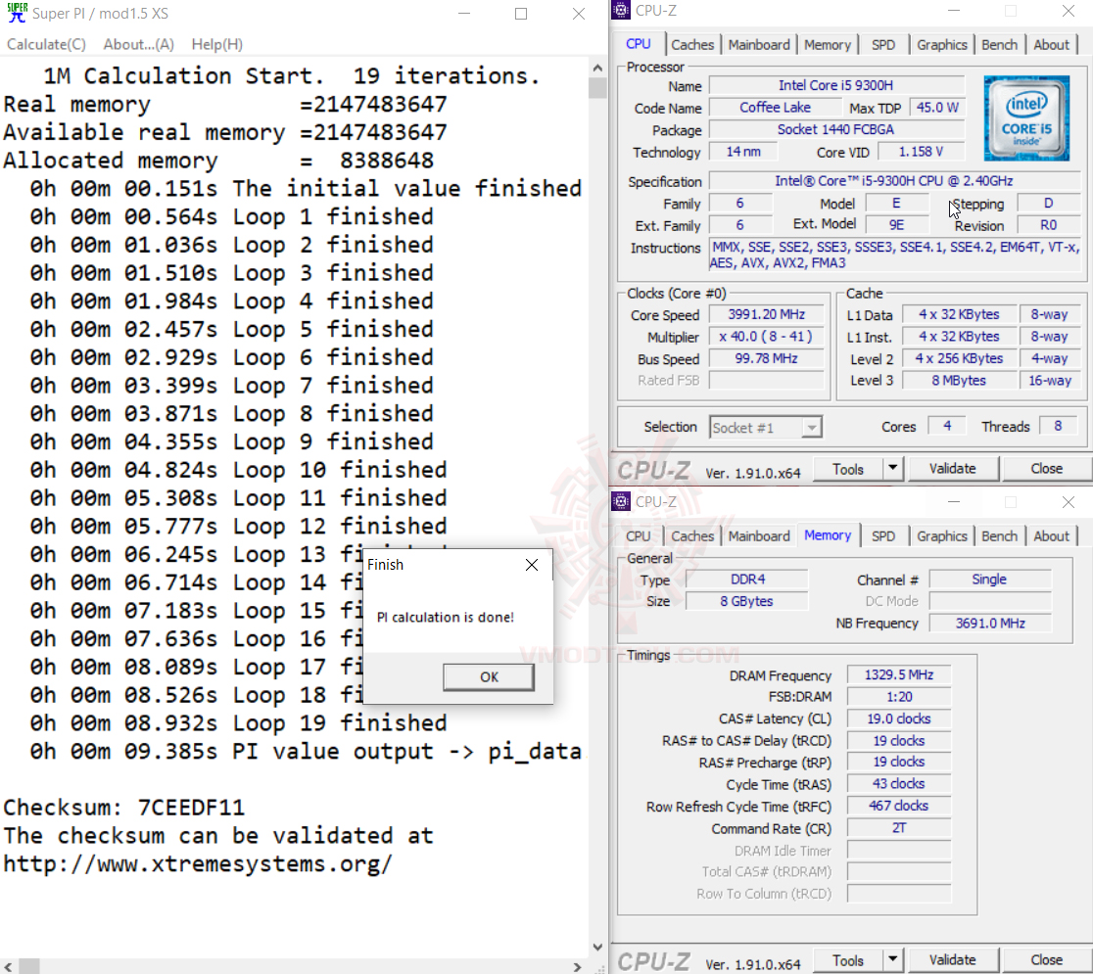
Task: Click the Loop 19 finished line
Action: point(238,723)
